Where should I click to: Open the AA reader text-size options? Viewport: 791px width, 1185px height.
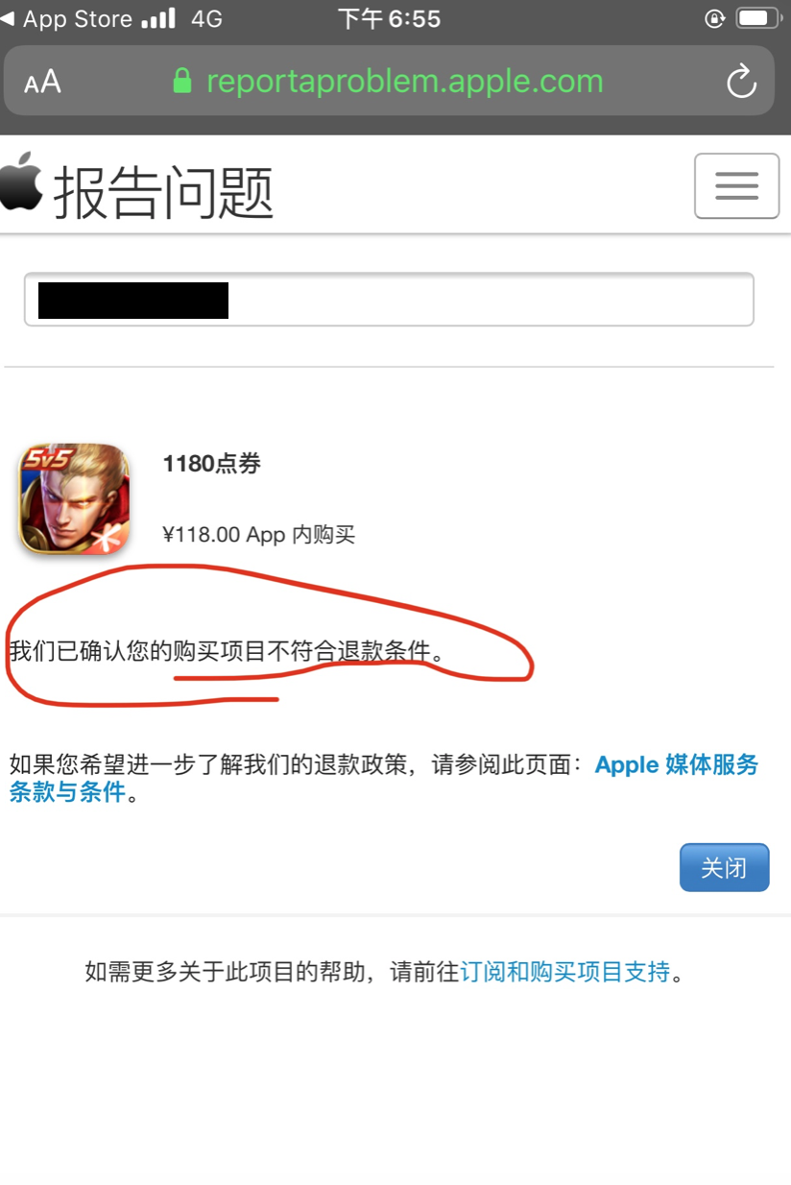(42, 82)
